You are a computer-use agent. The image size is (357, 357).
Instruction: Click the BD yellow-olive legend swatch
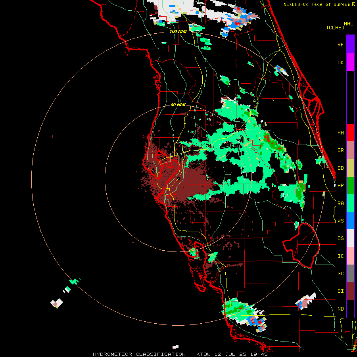tap(350, 168)
